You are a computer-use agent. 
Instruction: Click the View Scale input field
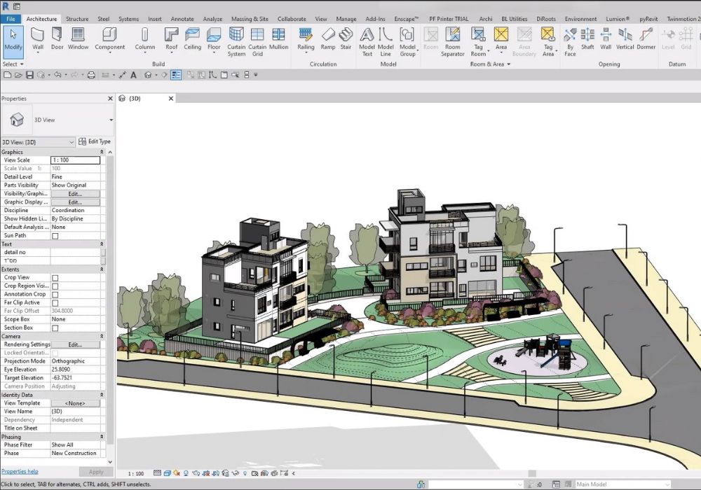[x=75, y=160]
